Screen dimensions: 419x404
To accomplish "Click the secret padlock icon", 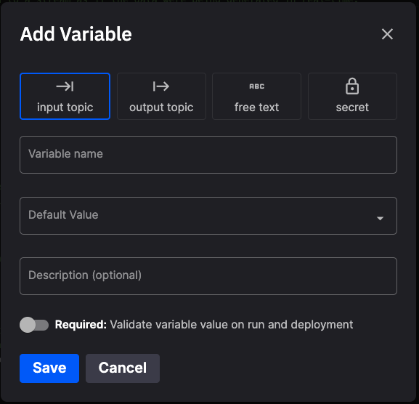I will [352, 86].
